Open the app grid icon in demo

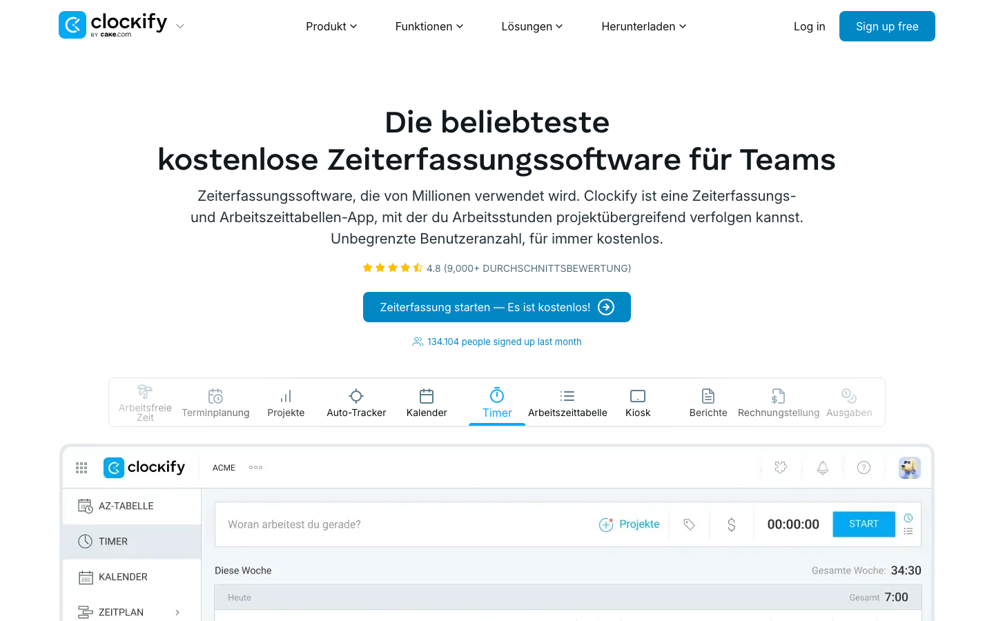click(x=81, y=468)
